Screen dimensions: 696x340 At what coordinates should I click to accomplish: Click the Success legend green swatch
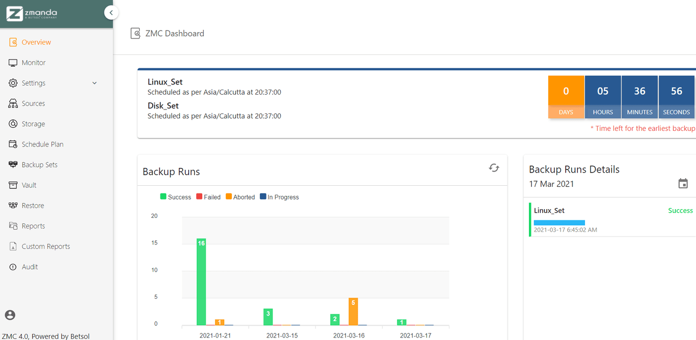[x=164, y=196]
